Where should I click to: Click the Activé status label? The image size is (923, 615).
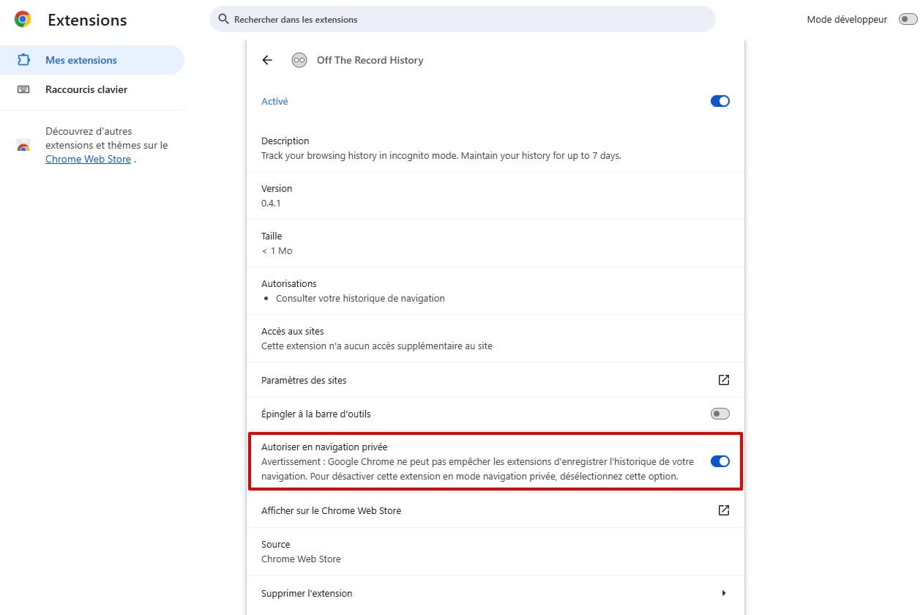[x=274, y=102]
